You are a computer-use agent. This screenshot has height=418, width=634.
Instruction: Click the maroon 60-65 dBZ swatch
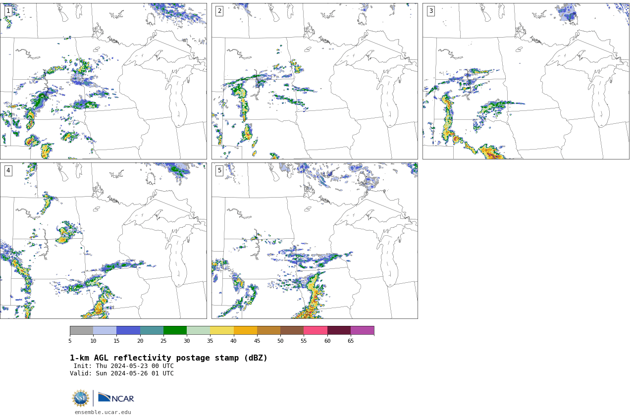click(339, 330)
